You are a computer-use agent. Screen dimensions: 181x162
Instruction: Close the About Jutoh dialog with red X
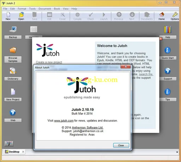pos(125,67)
